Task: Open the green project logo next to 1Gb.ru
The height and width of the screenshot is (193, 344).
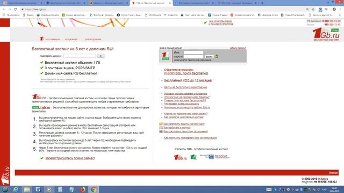Action: [193, 157]
